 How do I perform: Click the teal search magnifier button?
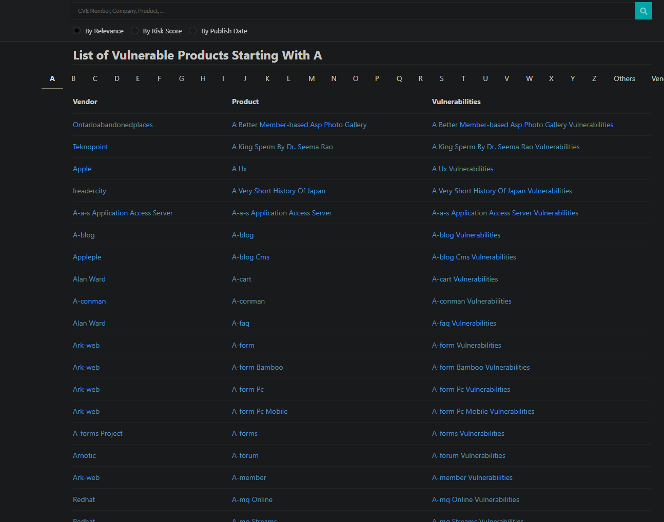(x=643, y=11)
